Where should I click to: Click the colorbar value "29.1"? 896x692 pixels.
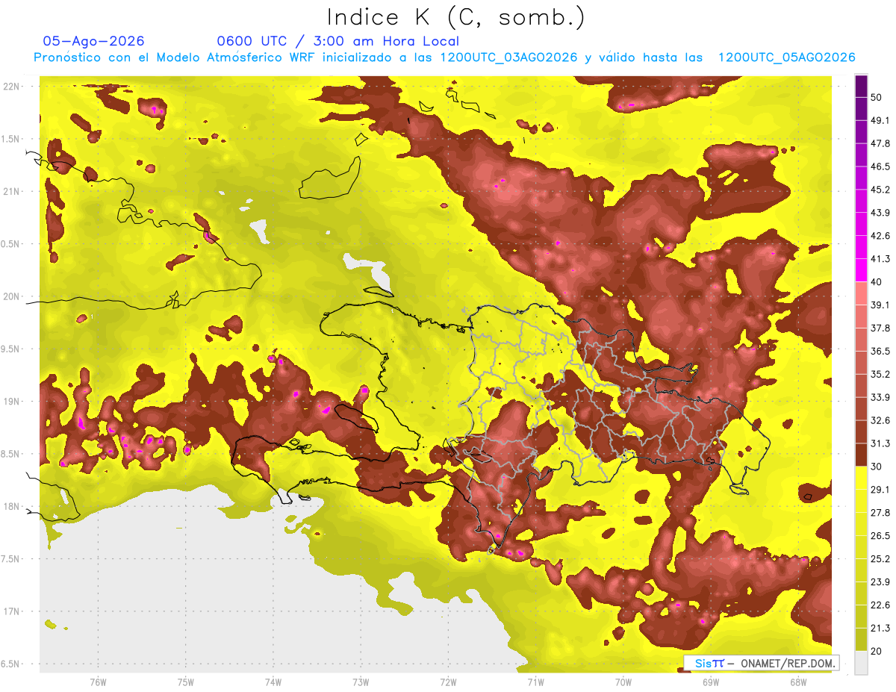click(880, 489)
